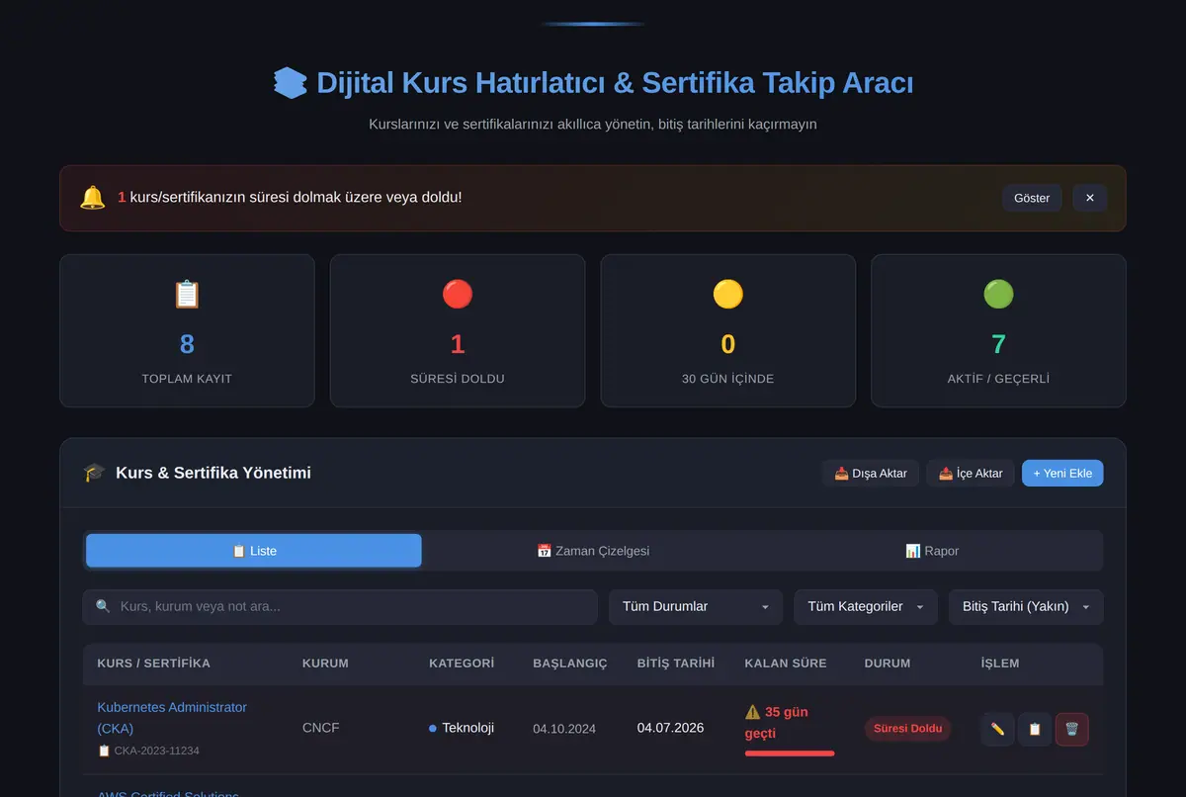The width and height of the screenshot is (1186, 797).
Task: Dismiss the alert banner with the × button
Action: pos(1090,198)
